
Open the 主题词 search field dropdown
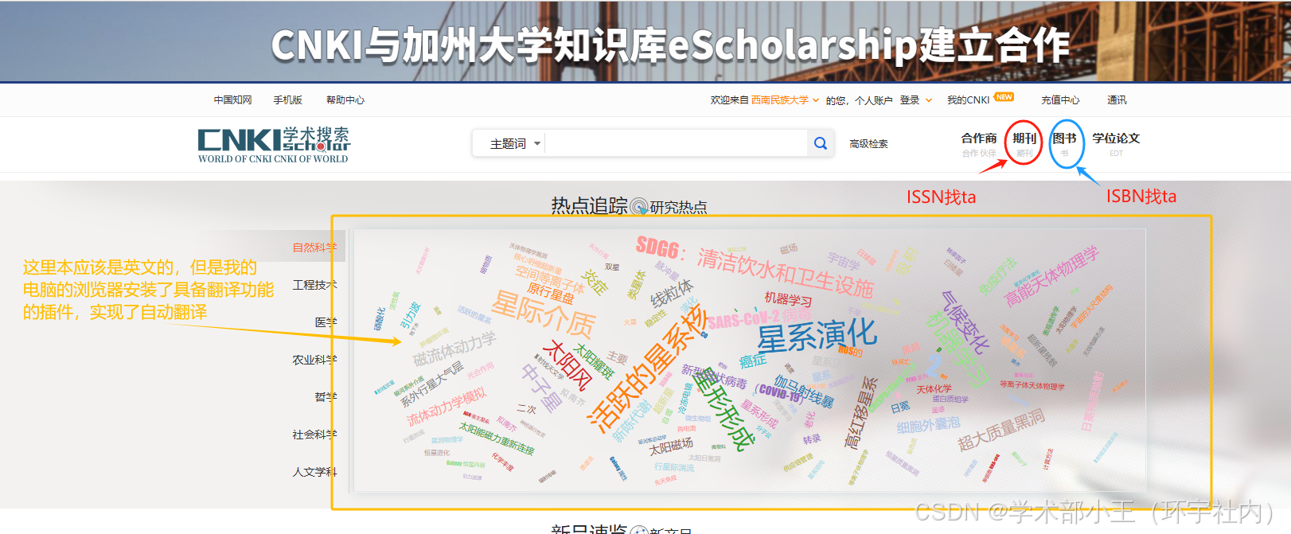515,144
